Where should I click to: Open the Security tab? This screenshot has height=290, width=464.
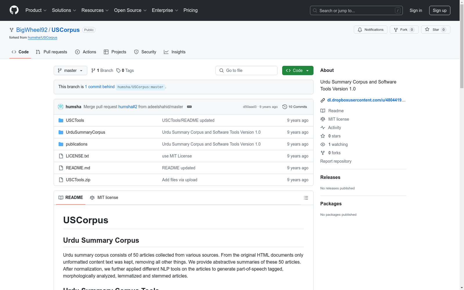click(x=145, y=52)
